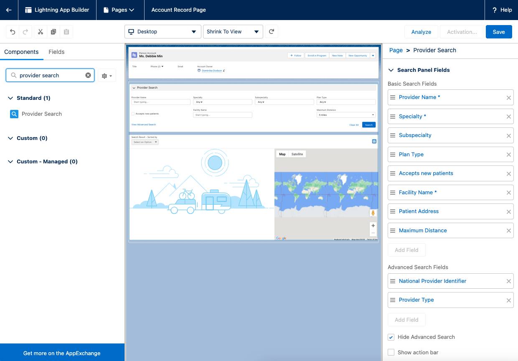Save the page

(499, 32)
